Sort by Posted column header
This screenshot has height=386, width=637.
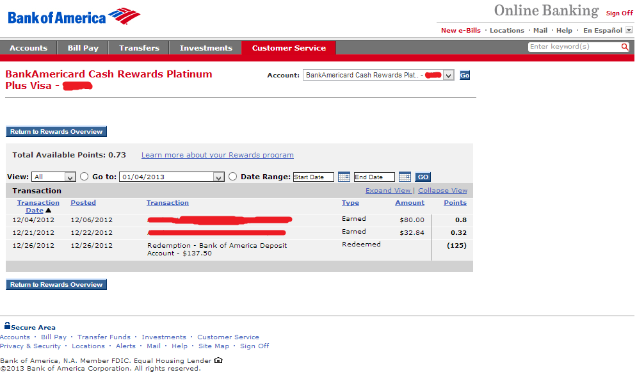(83, 202)
